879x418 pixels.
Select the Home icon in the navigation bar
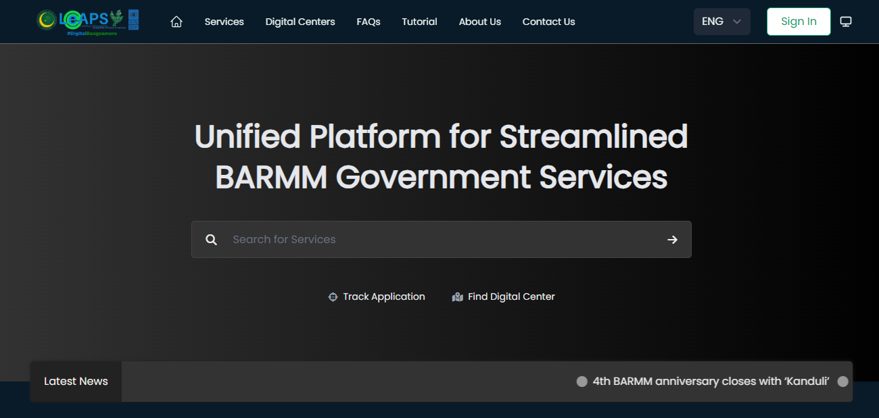(176, 21)
